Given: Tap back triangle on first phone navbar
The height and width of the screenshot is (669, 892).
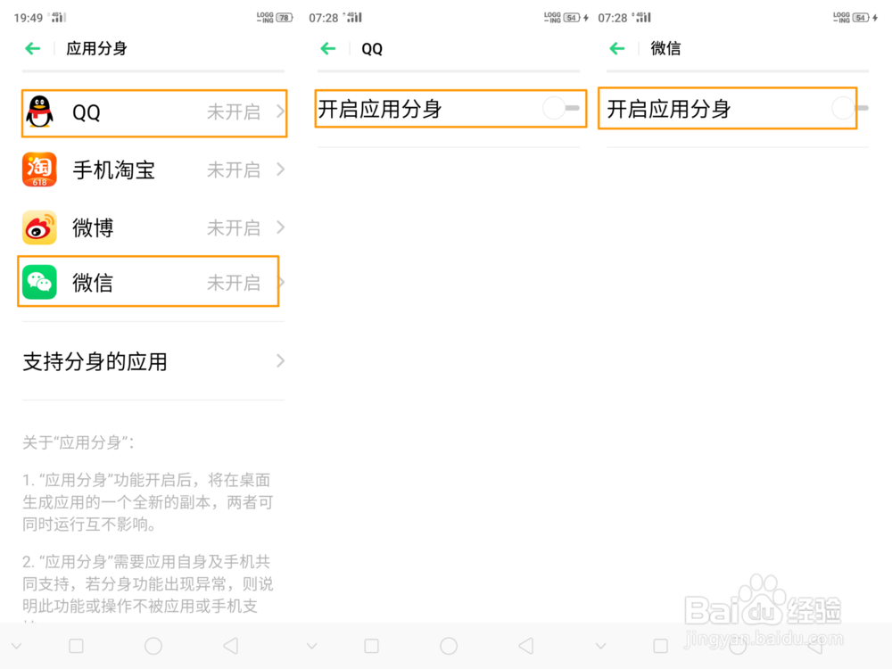Looking at the screenshot, I should (230, 646).
